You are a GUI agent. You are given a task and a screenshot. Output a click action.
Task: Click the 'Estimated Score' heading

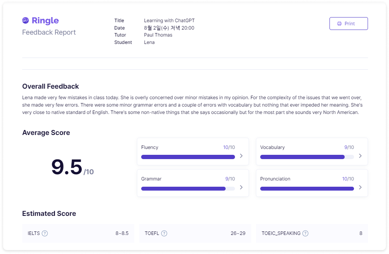[x=49, y=214]
